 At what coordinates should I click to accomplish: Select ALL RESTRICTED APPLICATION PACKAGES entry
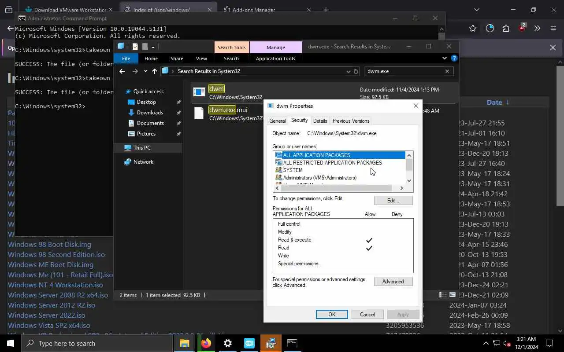339,162
